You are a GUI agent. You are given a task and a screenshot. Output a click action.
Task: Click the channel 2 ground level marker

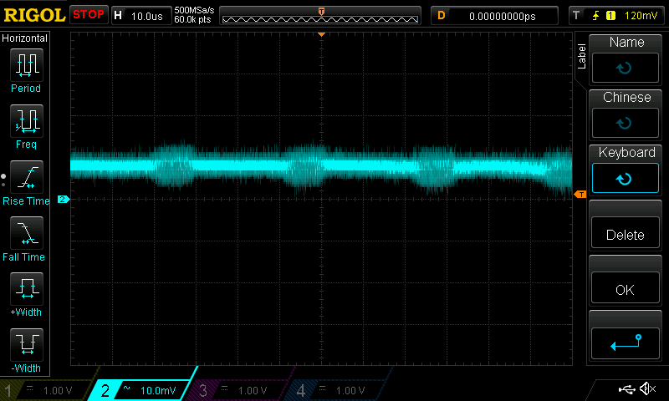pyautogui.click(x=64, y=199)
